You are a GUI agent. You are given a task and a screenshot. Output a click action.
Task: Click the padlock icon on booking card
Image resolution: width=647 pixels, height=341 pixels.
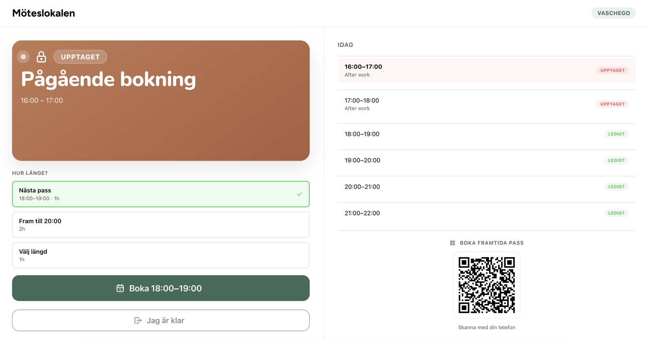click(x=41, y=57)
